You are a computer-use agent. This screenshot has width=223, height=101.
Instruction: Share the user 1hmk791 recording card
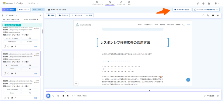[12, 74]
